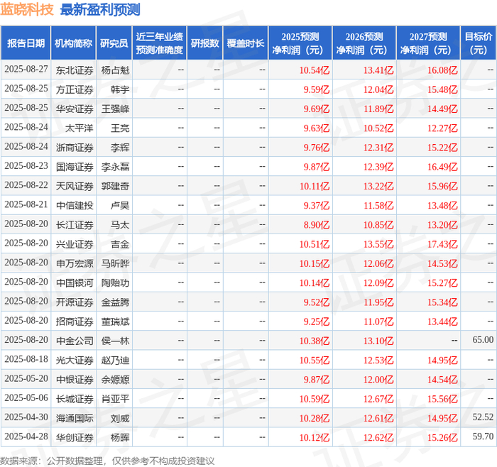Click 太平洋 2026 forecast 10.52亿

tap(378, 128)
